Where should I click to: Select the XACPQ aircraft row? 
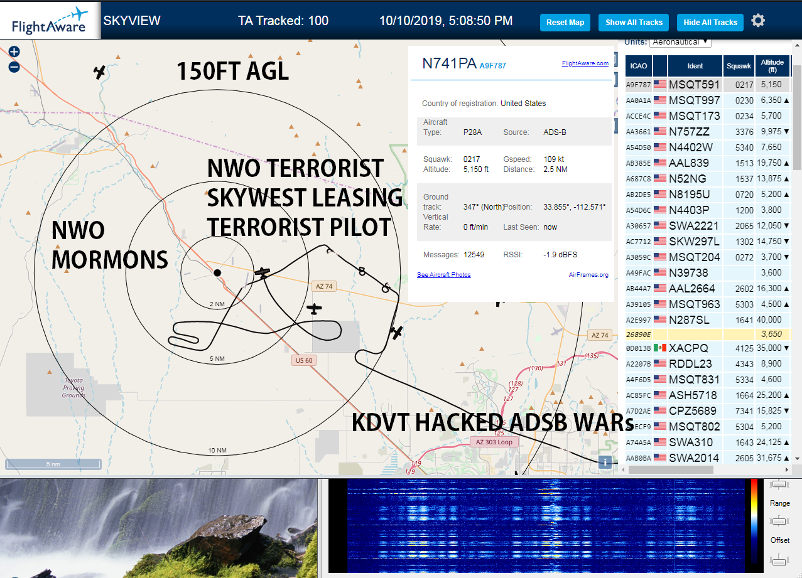click(708, 348)
